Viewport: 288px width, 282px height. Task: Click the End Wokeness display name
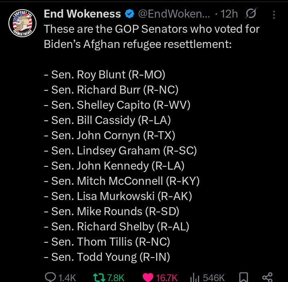tap(82, 14)
